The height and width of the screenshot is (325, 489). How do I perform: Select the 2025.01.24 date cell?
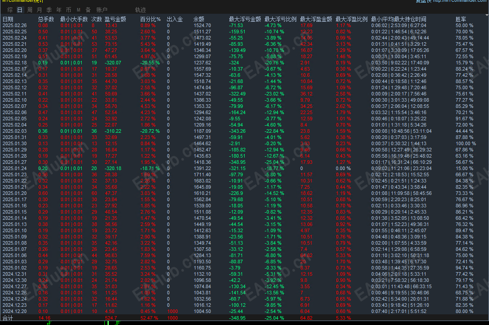point(15,168)
